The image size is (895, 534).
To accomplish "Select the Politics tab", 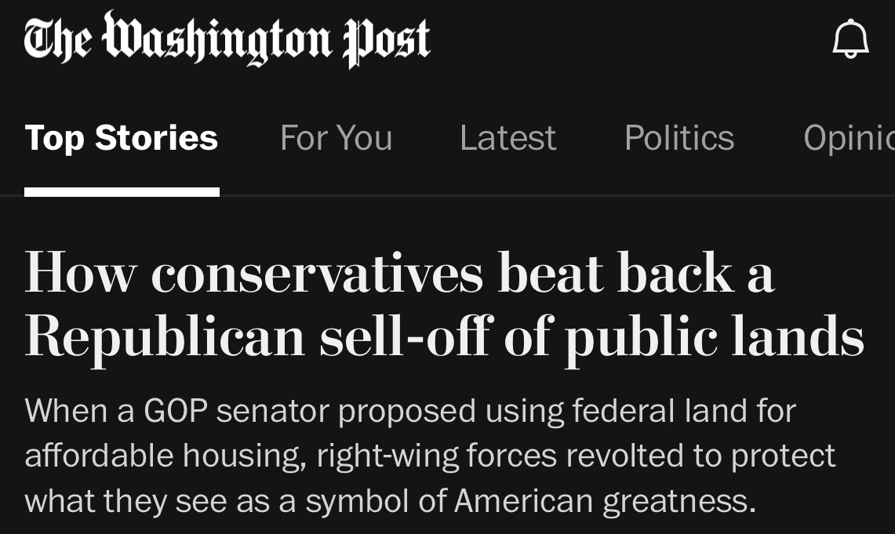I will coord(679,138).
